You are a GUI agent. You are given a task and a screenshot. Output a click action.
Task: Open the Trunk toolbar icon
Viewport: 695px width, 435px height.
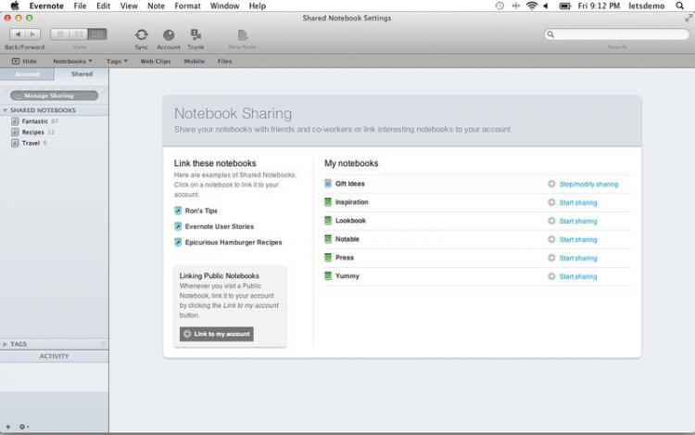point(196,34)
